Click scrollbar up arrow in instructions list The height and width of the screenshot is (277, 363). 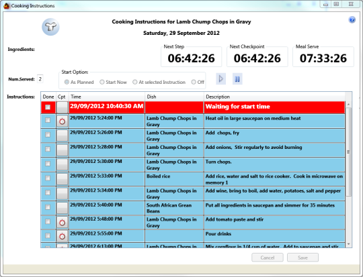coord(349,105)
